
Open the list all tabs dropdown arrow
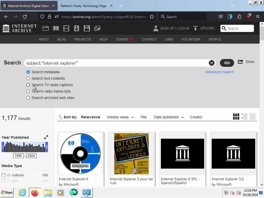coord(233,6)
